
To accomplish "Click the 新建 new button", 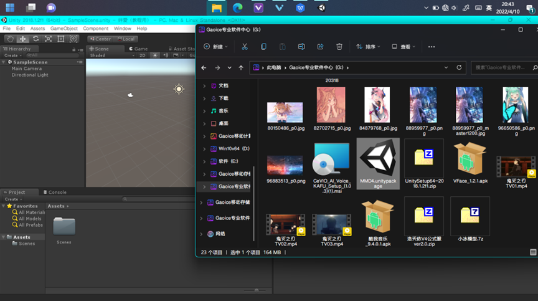I will pyautogui.click(x=215, y=47).
